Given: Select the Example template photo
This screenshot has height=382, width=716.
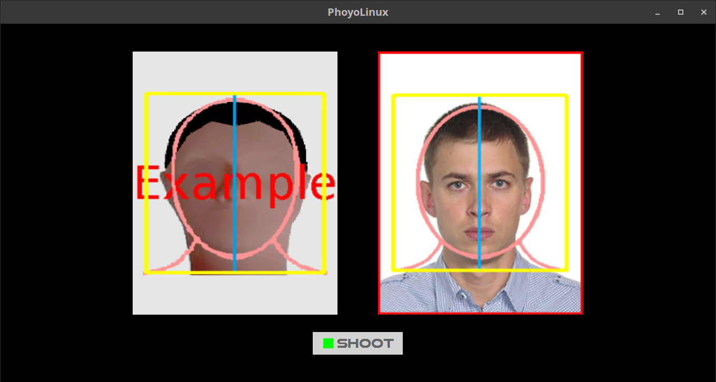Looking at the screenshot, I should [x=235, y=183].
